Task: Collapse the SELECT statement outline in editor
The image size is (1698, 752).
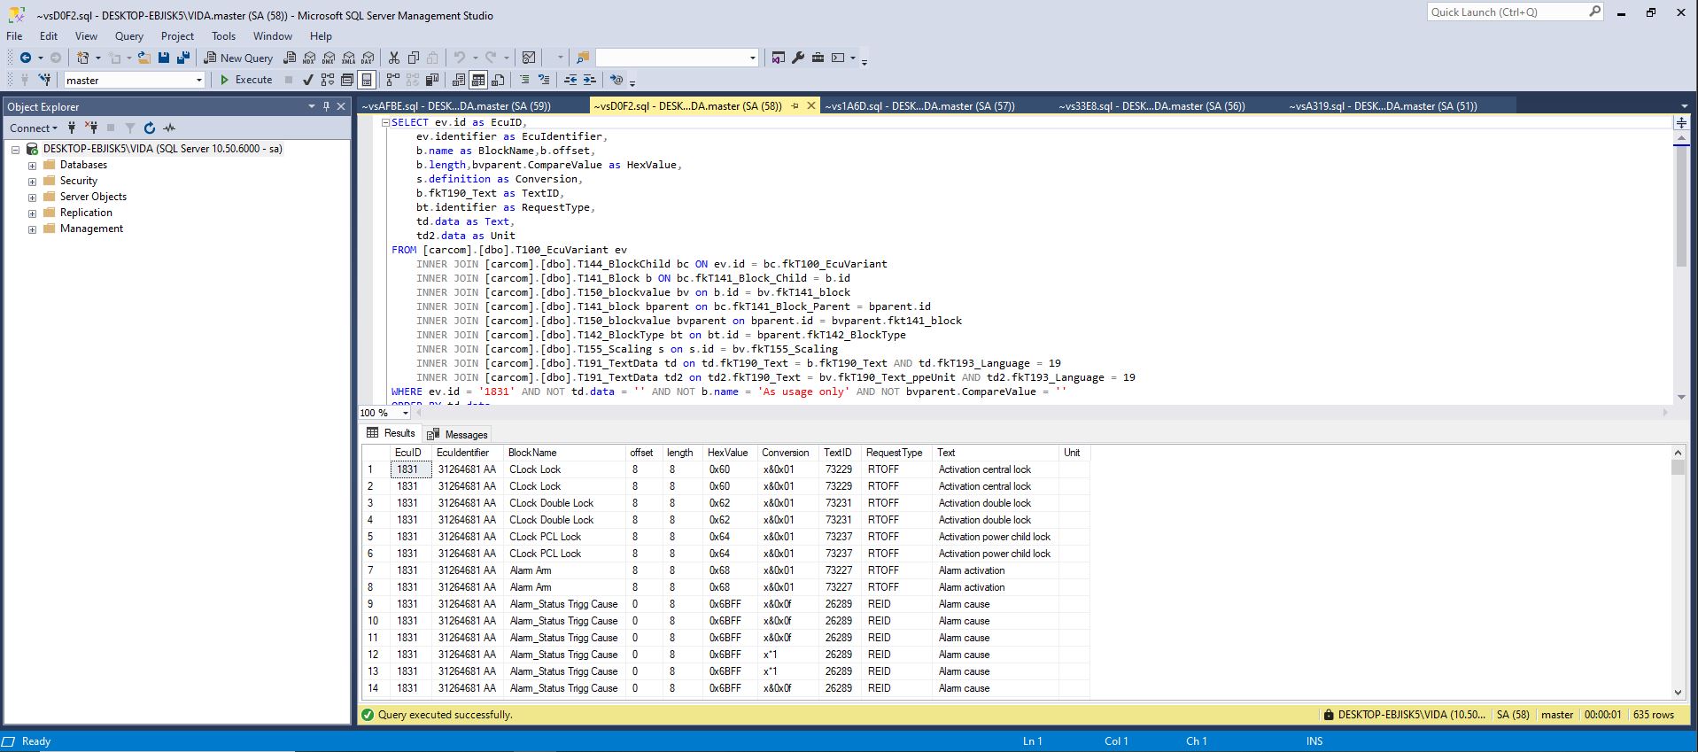Action: pyautogui.click(x=385, y=122)
